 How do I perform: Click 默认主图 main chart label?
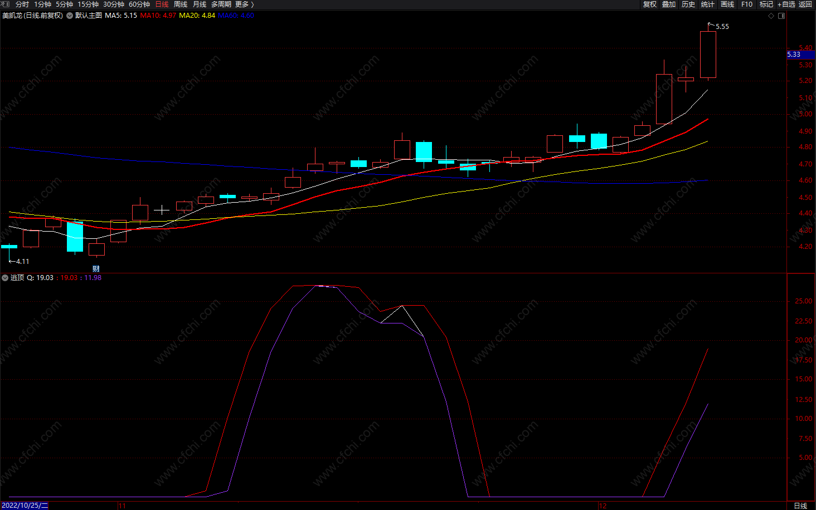89,16
